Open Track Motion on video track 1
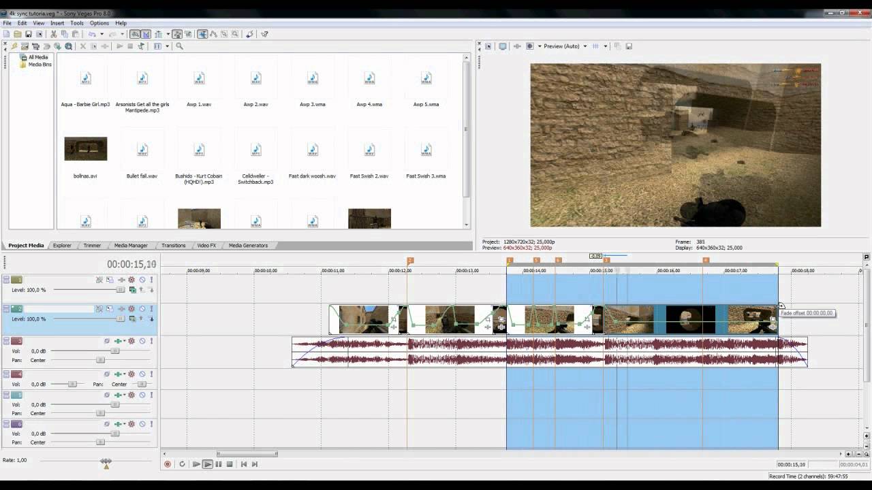 pos(110,280)
